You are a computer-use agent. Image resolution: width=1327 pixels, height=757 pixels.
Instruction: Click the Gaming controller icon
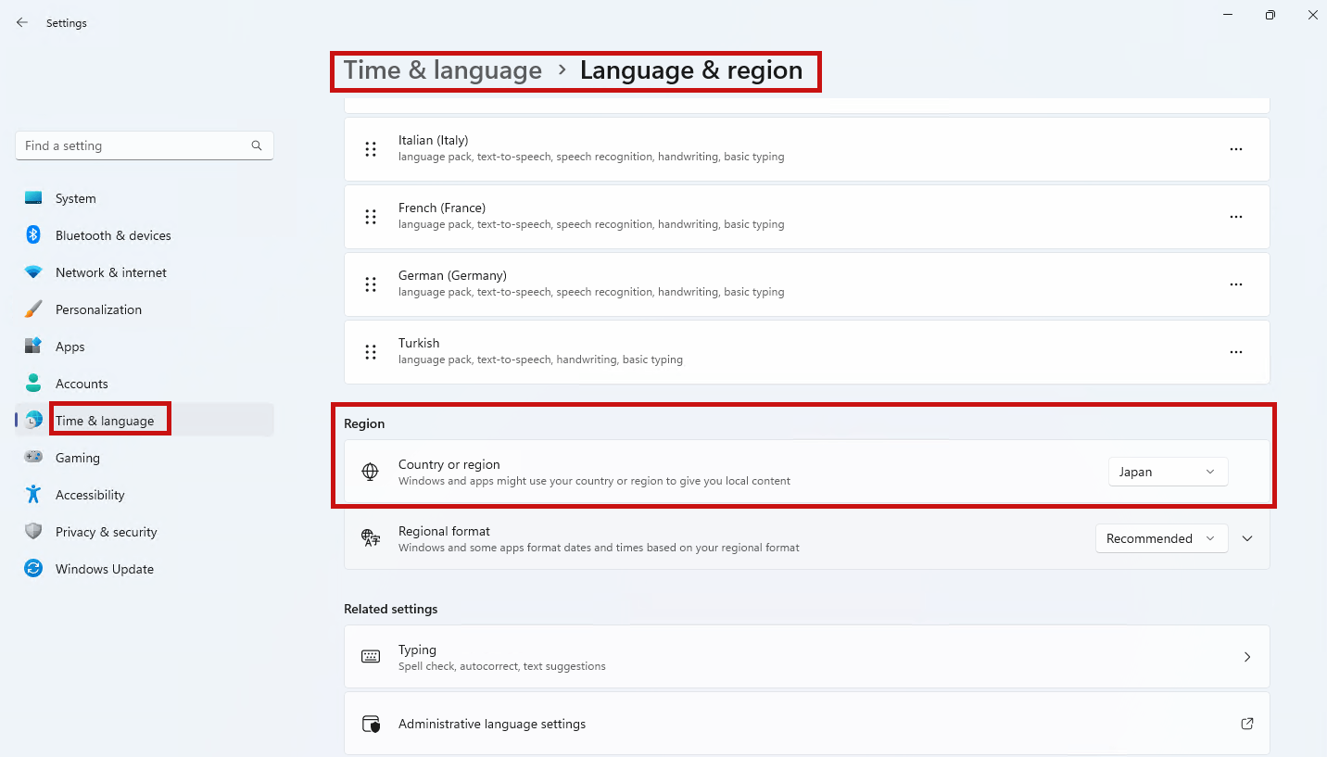[33, 457]
